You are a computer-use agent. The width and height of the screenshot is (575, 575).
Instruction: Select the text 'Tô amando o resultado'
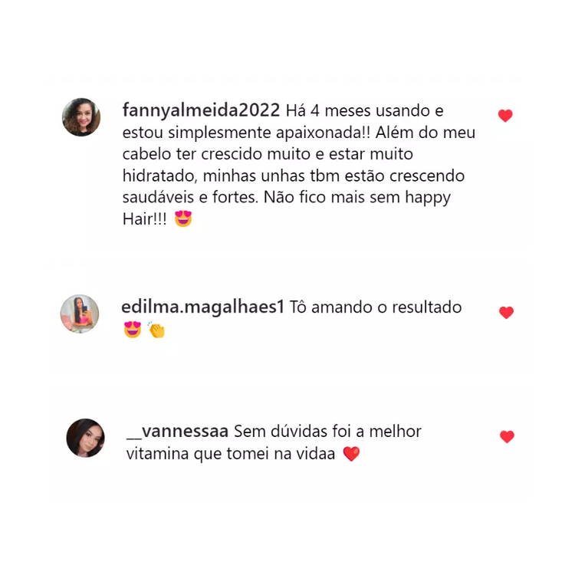[376, 307]
